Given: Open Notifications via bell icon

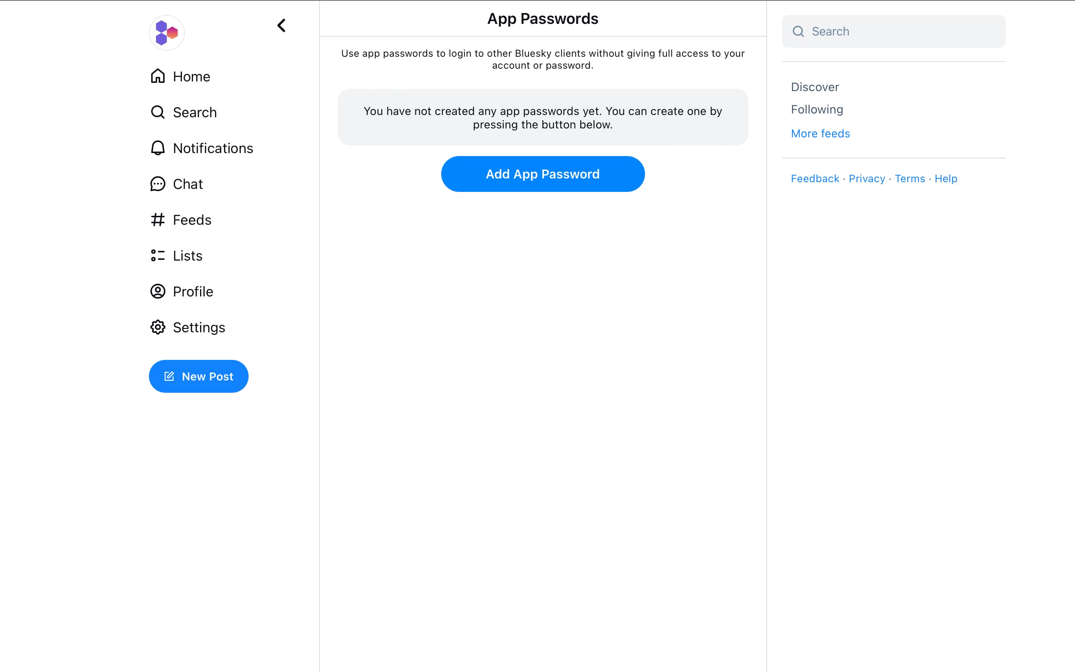Looking at the screenshot, I should click(x=157, y=147).
